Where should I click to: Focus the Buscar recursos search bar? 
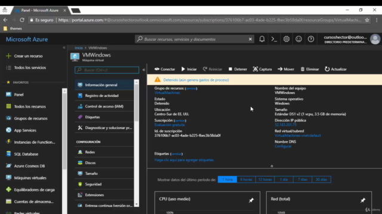pyautogui.click(x=194, y=39)
